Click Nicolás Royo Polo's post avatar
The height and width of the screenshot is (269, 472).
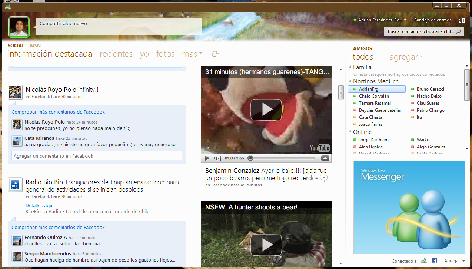(15, 92)
